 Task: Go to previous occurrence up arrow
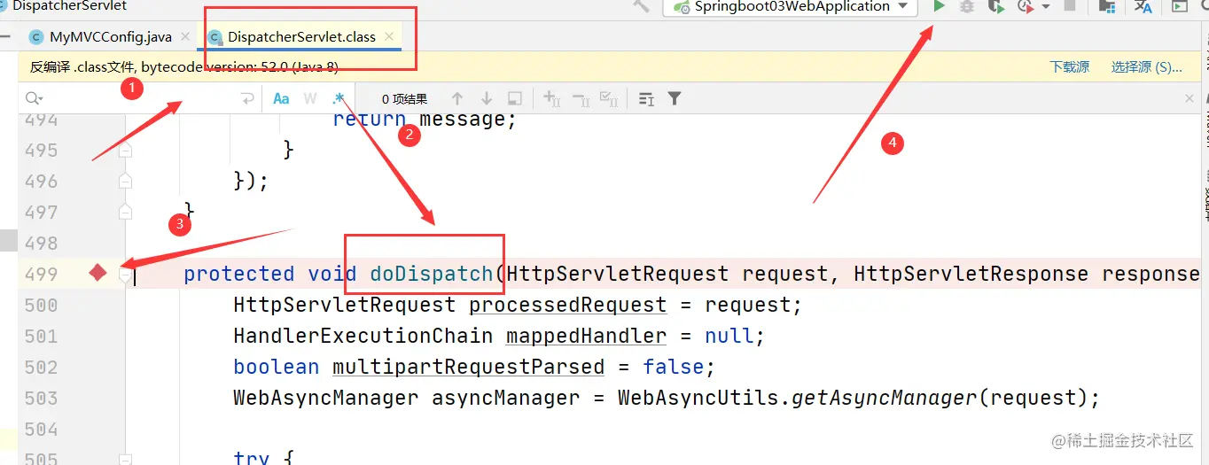(457, 99)
